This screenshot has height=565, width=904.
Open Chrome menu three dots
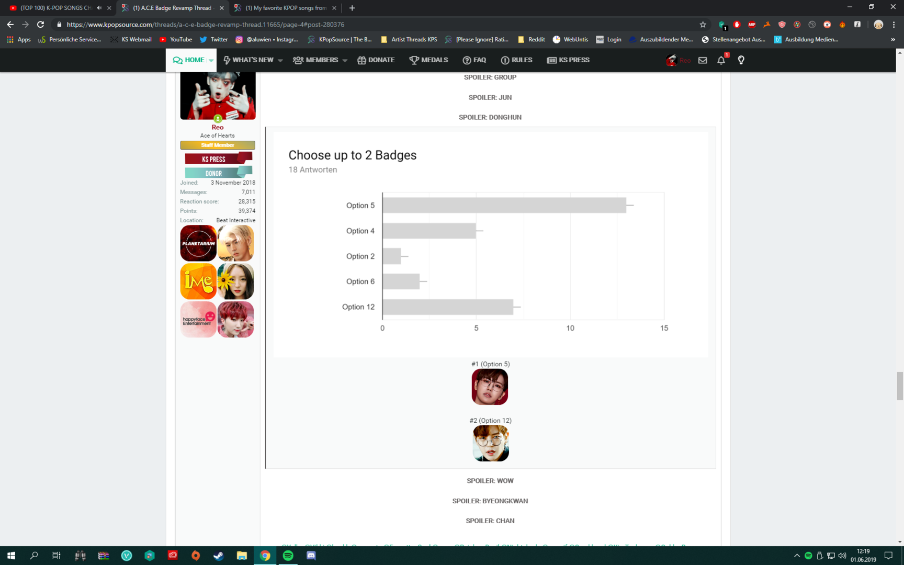(x=894, y=25)
